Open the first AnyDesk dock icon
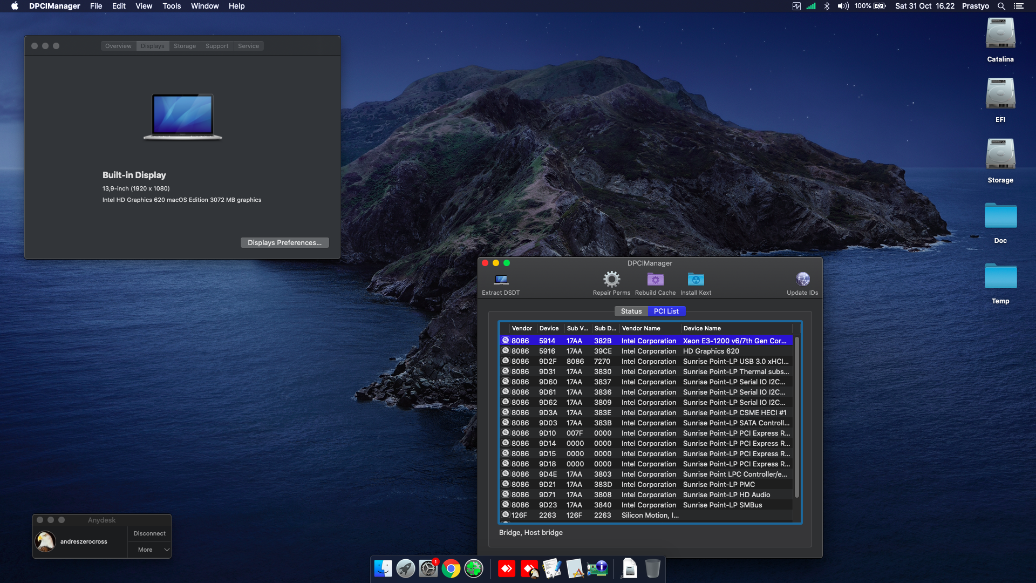Screen dimensions: 1036x583 coord(507,568)
